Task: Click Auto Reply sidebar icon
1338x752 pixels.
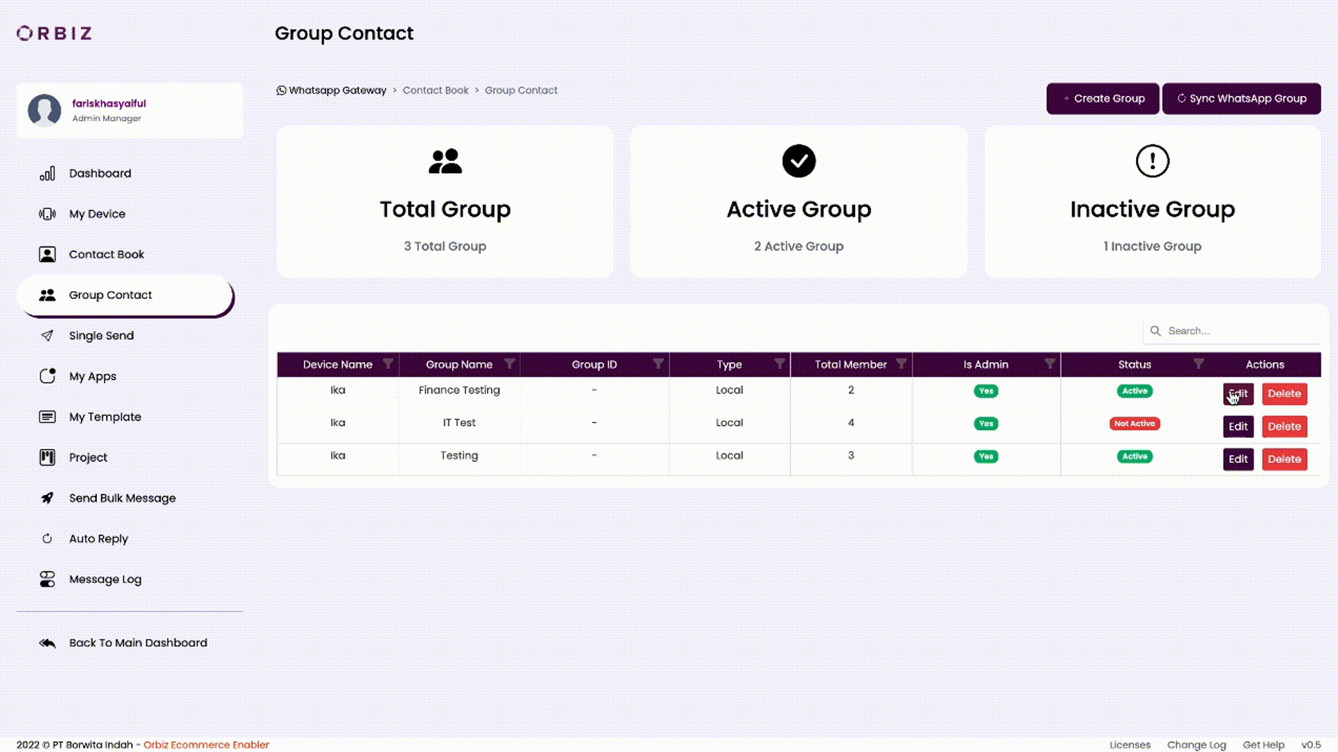Action: [48, 538]
